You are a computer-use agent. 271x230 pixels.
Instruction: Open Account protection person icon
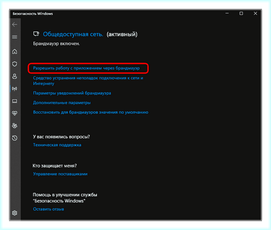coord(15,76)
